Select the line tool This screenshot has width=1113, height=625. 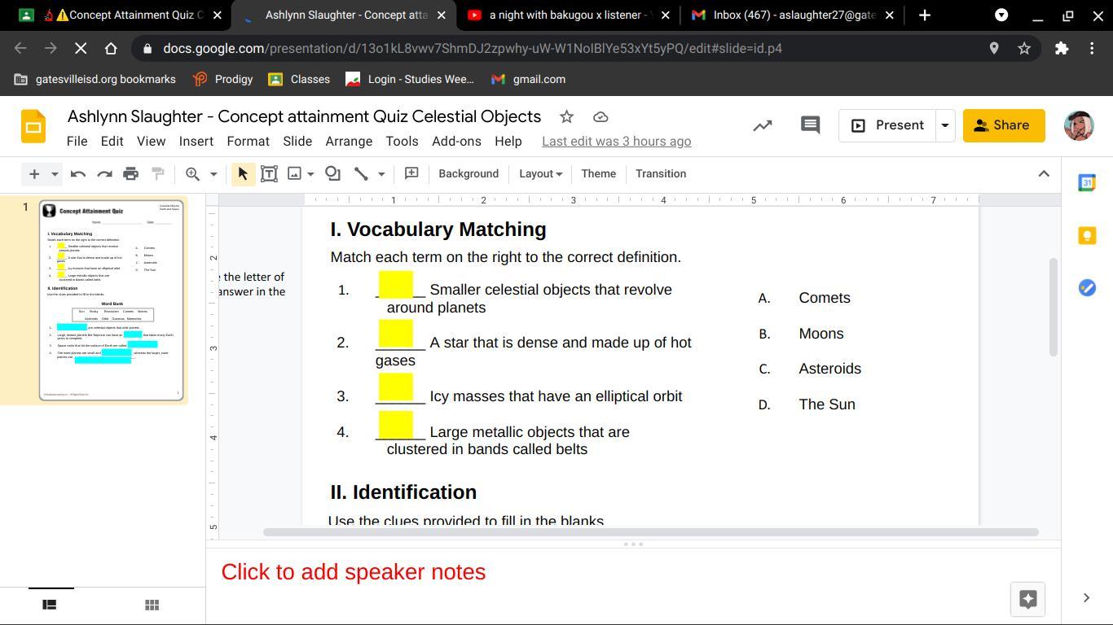click(x=361, y=173)
